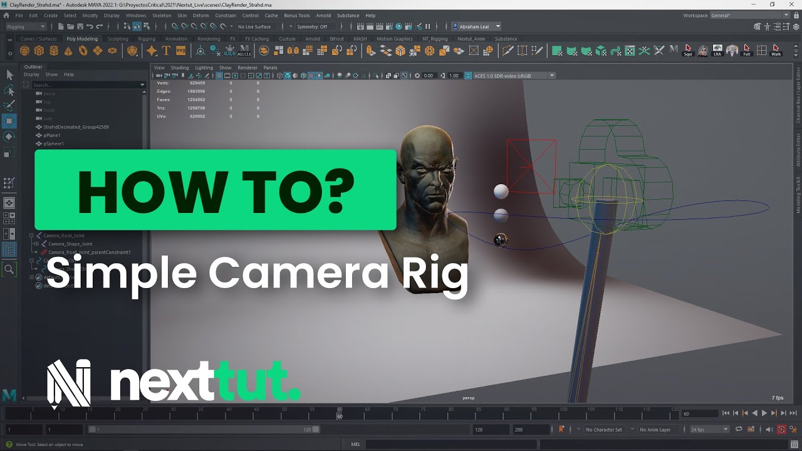Open the Skeleton menu
Image resolution: width=802 pixels, height=451 pixels.
(162, 15)
